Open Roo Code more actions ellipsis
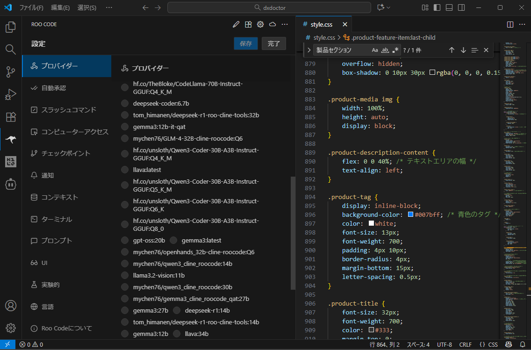The height and width of the screenshot is (350, 531). tap(285, 24)
